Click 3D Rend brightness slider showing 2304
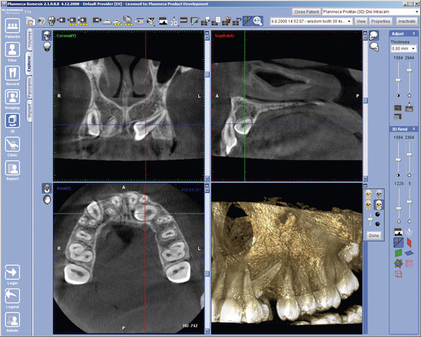The width and height of the screenshot is (421, 337). (x=410, y=155)
